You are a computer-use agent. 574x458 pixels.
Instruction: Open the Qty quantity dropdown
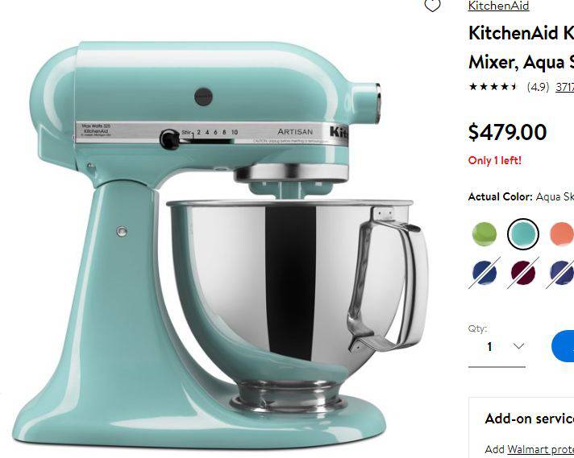[x=497, y=346]
